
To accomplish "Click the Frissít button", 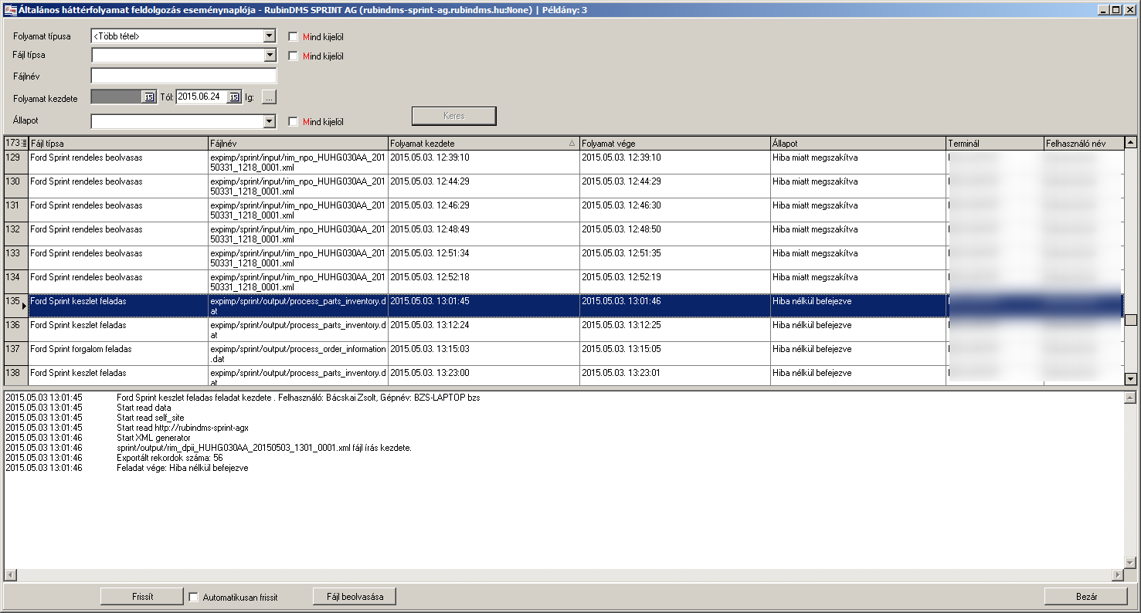I will click(143, 597).
